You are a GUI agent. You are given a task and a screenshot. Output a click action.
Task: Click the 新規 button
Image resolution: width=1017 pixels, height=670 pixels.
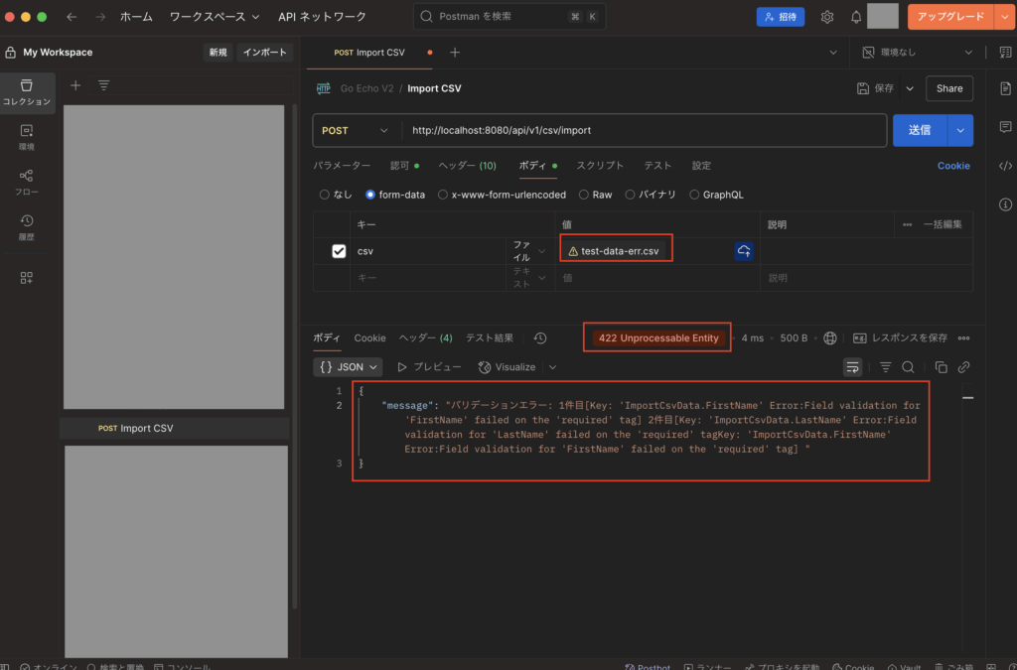[x=218, y=53]
